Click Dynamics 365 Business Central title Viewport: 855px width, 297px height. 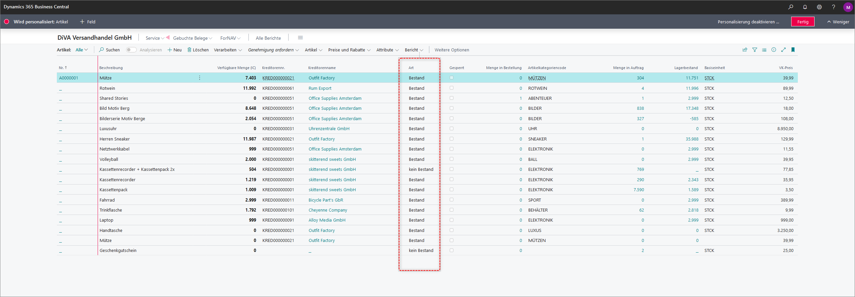tap(36, 7)
